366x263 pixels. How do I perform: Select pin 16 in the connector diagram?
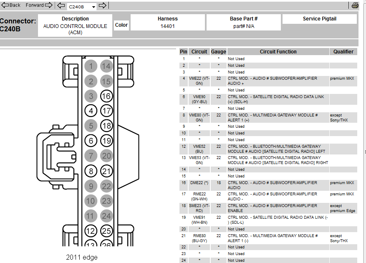click(x=106, y=96)
